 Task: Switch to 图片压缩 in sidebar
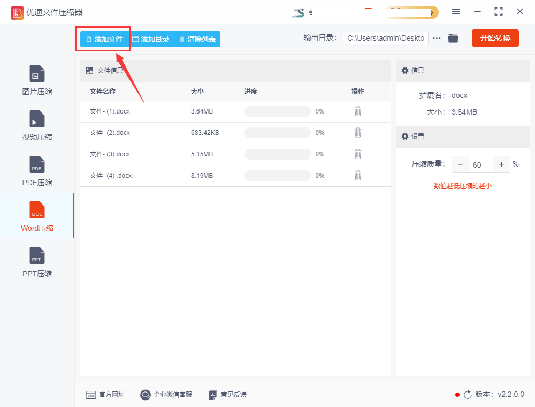tap(37, 80)
